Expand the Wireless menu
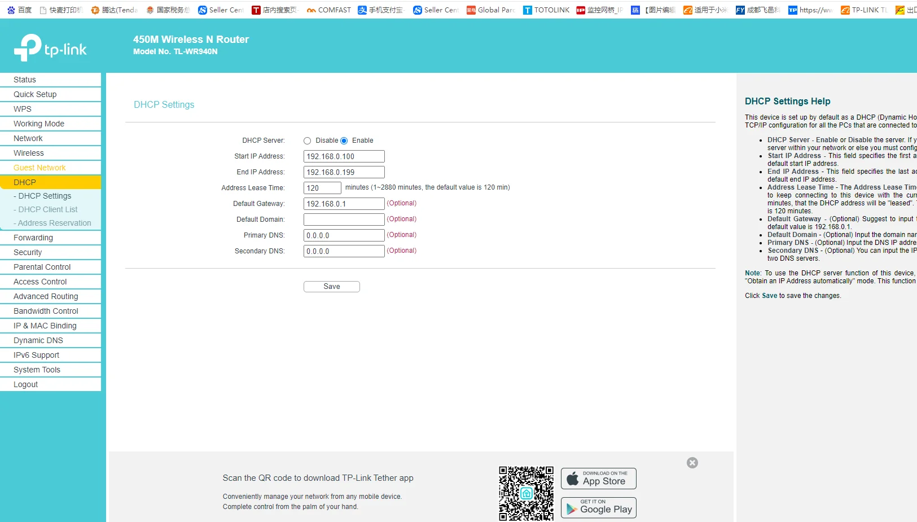 pos(50,153)
